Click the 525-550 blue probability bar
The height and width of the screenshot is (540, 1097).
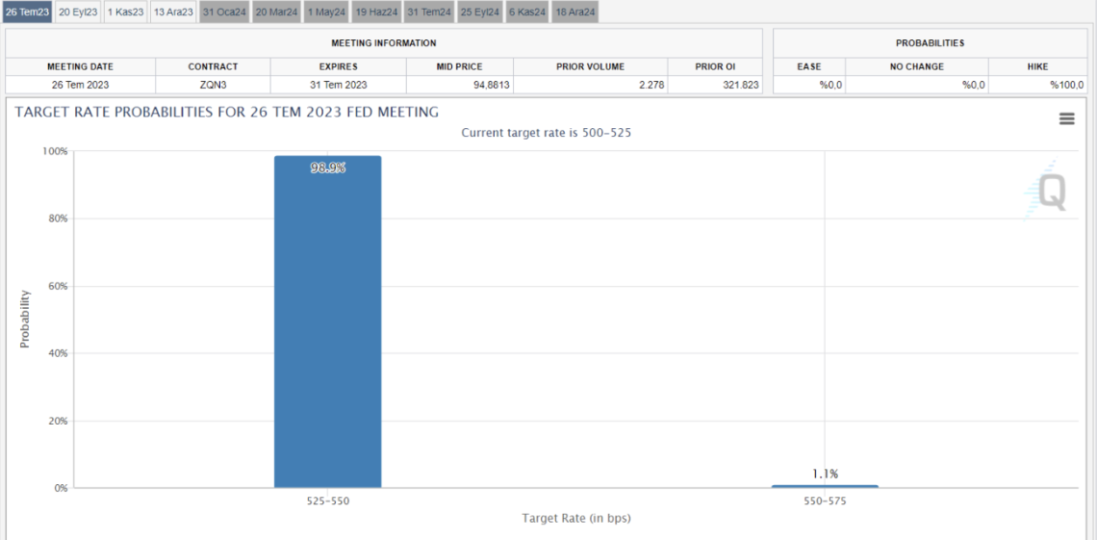coord(327,321)
